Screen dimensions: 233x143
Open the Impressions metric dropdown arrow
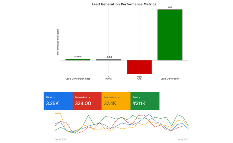click(x=119, y=97)
